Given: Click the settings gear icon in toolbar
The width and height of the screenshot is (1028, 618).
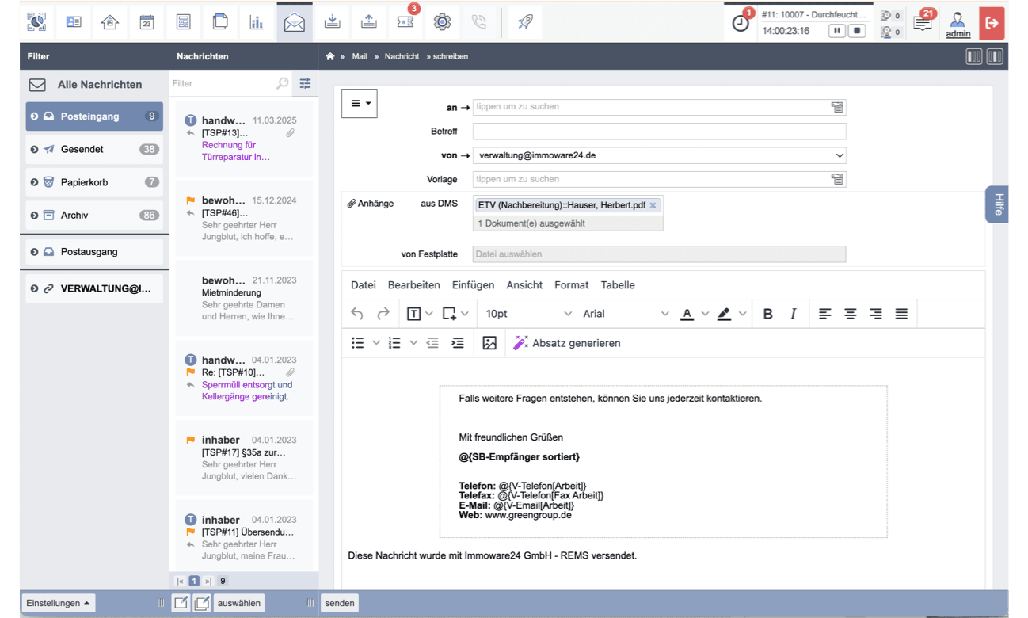Looking at the screenshot, I should coord(442,22).
